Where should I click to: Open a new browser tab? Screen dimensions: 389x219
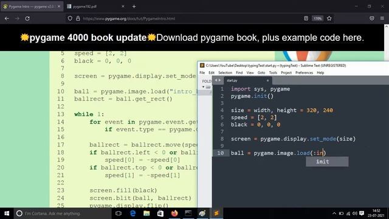click(x=134, y=7)
